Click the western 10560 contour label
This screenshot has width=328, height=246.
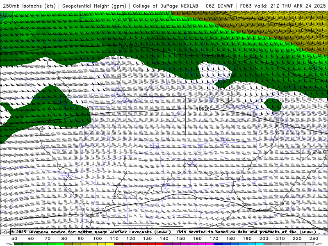[127, 47]
